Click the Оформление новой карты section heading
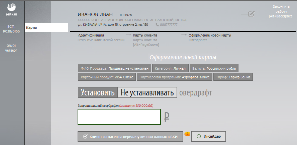Viewport: 297px width, 145px height. tap(183, 57)
